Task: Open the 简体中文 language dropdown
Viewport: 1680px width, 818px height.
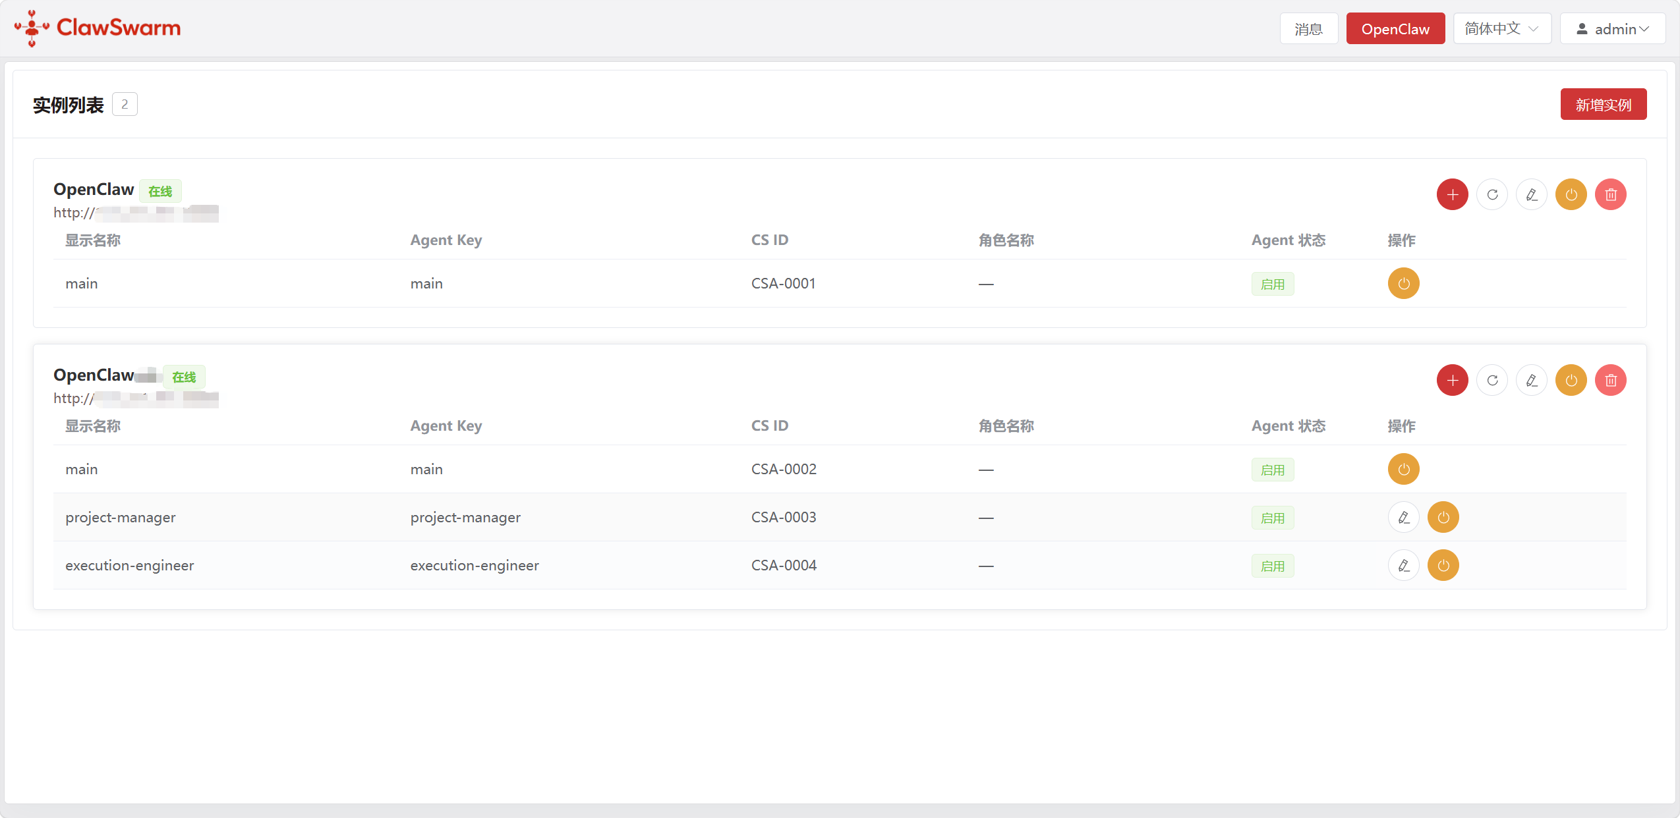Action: click(x=1501, y=28)
